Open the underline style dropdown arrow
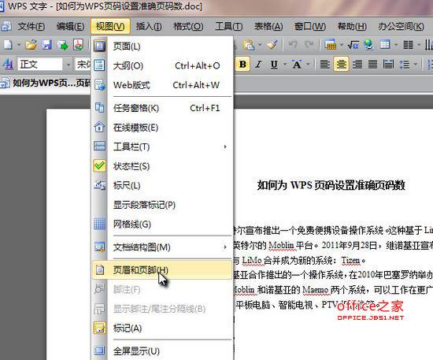This screenshot has height=360, width=433. coord(285,65)
